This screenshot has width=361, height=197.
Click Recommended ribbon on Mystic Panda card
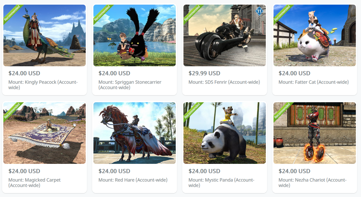pos(192,111)
